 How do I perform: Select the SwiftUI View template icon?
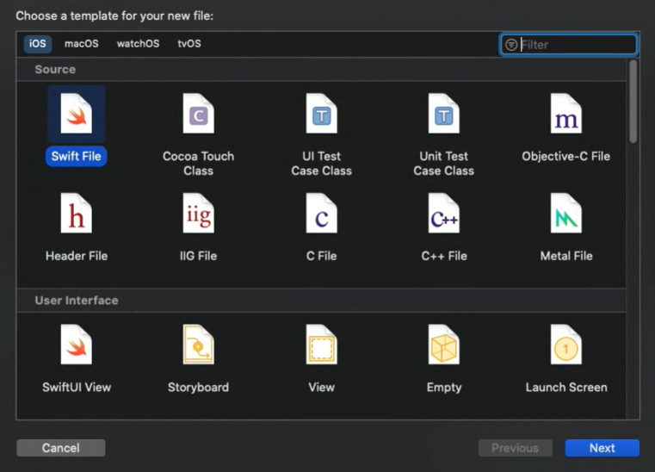click(76, 345)
